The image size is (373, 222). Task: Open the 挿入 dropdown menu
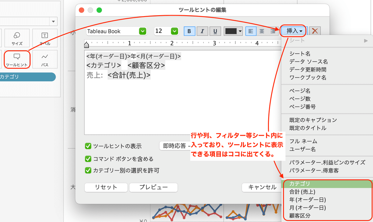tap(294, 31)
